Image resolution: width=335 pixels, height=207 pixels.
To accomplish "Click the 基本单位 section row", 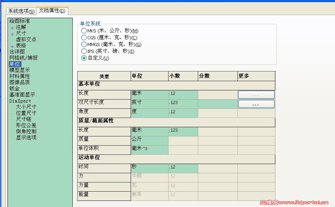I will point(176,86).
